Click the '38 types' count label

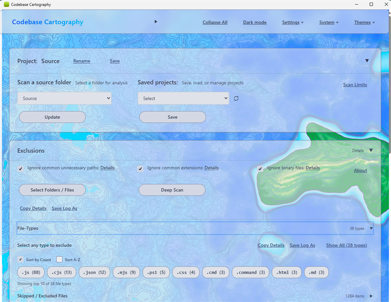coord(357,228)
